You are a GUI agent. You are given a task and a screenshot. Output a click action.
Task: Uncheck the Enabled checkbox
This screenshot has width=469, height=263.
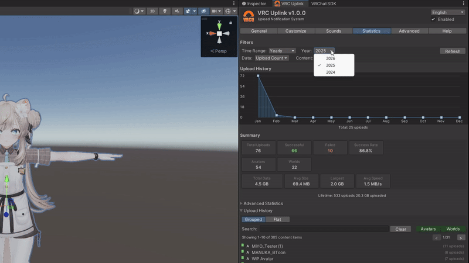click(433, 19)
